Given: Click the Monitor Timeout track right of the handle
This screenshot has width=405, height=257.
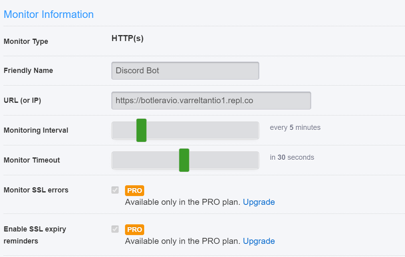Looking at the screenshot, I should click(x=224, y=160).
